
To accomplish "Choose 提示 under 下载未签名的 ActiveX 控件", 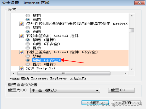I will pos(28,48).
